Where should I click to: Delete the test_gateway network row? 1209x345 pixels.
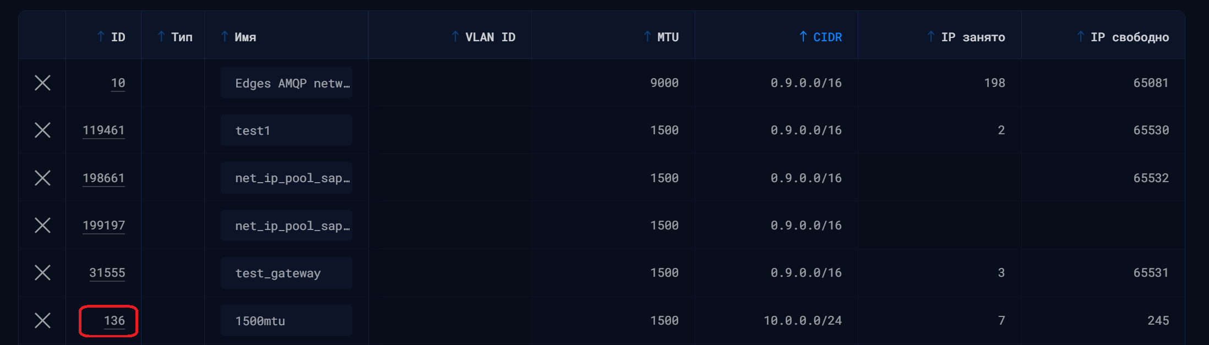click(x=42, y=272)
